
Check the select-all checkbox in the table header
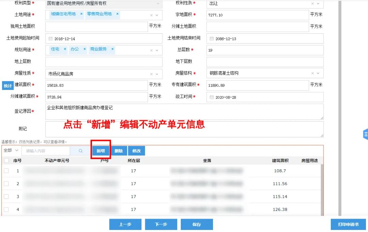[x=6, y=160]
